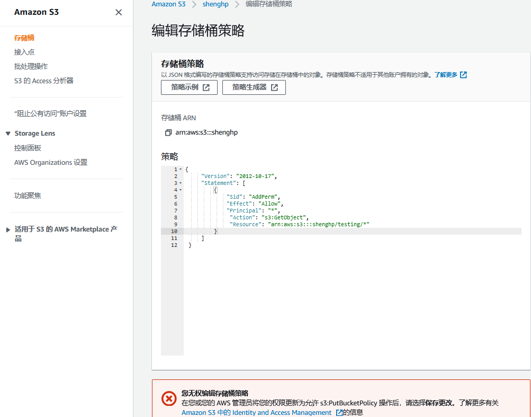Open 批处理操作 from the sidebar
Viewport: 531px width, 417px height.
30,66
